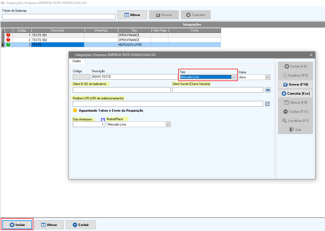Click Alterar (F9) in dialog sidebar
325x231 pixels.
pyautogui.click(x=295, y=103)
